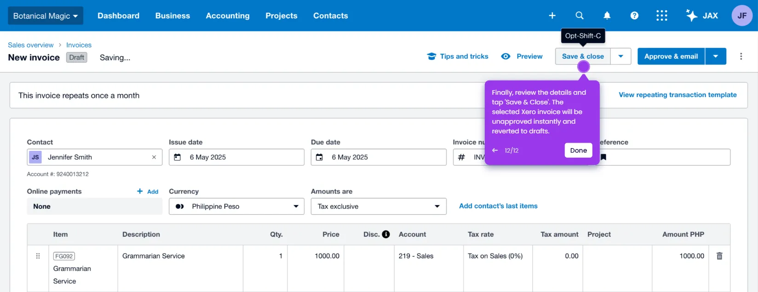The width and height of the screenshot is (758, 292).
Task: Click Done in the tutorial tooltip
Action: coord(578,150)
